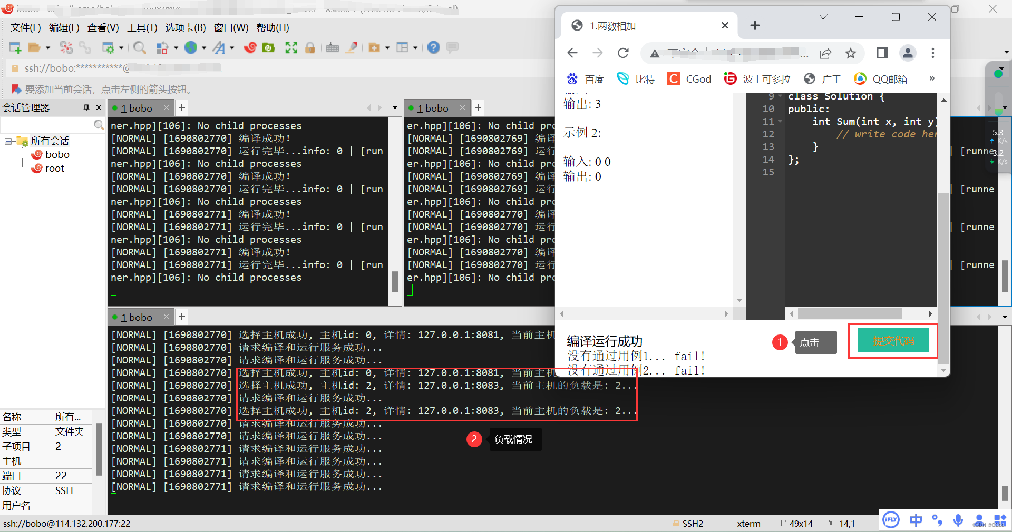Open 编辑(E) menu
Viewport: 1012px width, 532px height.
coord(64,27)
